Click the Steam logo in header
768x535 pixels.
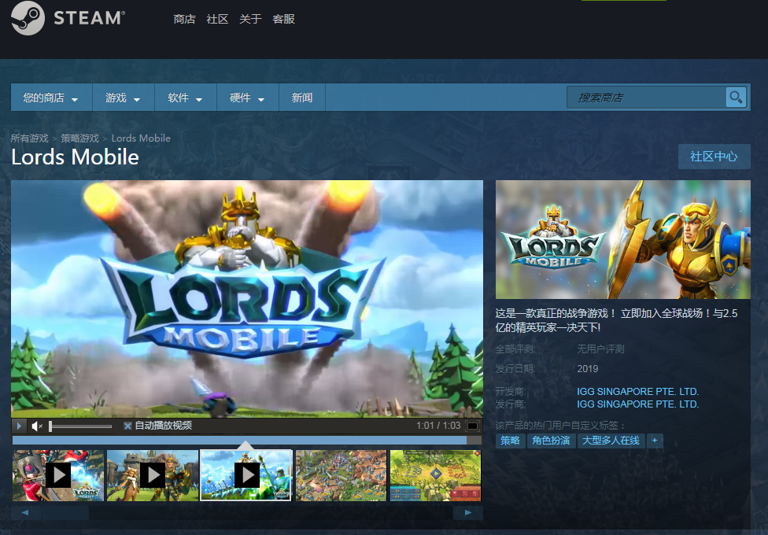point(68,19)
